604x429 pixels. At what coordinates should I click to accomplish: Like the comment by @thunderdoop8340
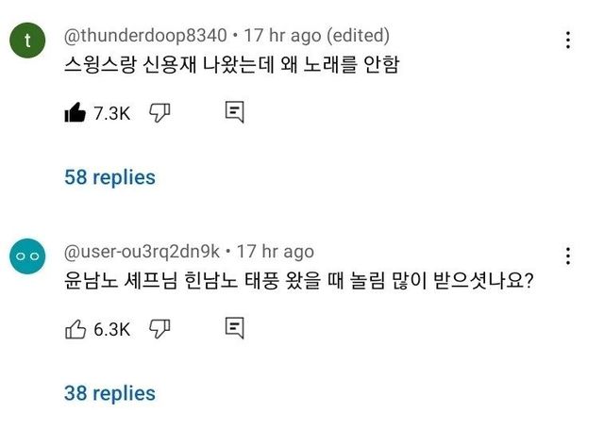75,113
